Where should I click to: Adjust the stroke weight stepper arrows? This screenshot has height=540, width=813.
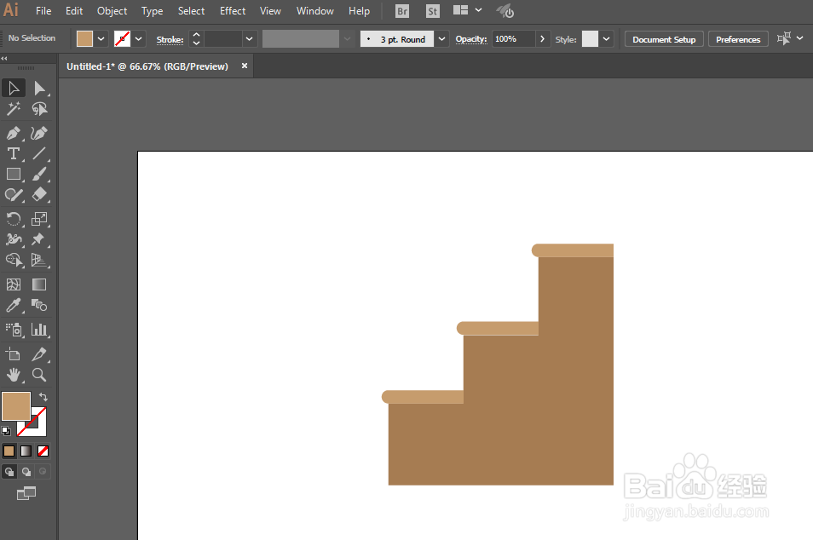(196, 39)
